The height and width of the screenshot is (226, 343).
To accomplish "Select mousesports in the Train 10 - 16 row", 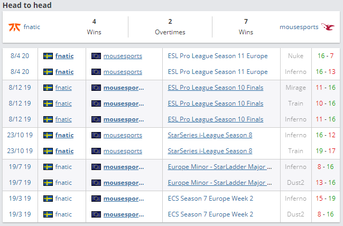I will pyautogui.click(x=123, y=103).
